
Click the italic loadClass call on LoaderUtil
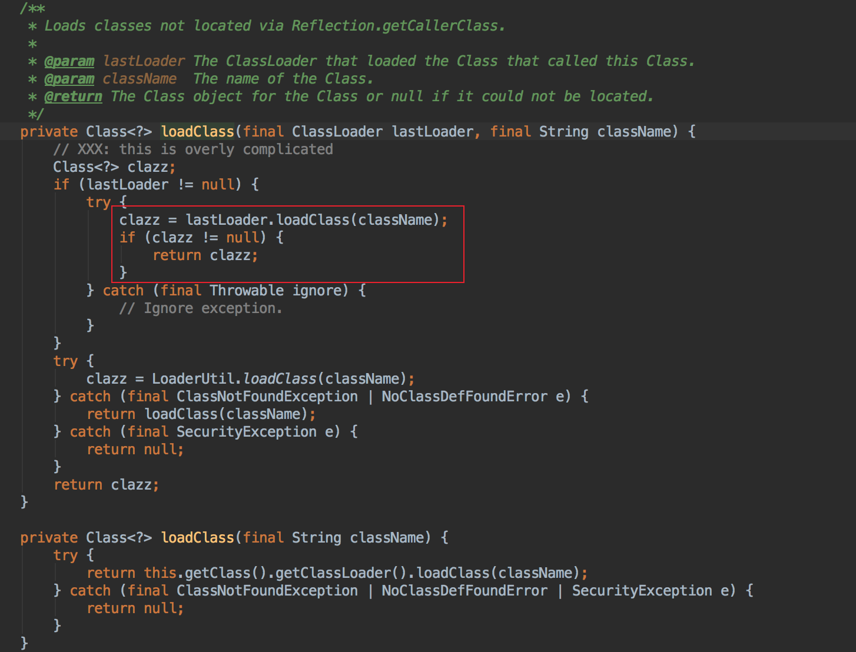click(x=280, y=379)
